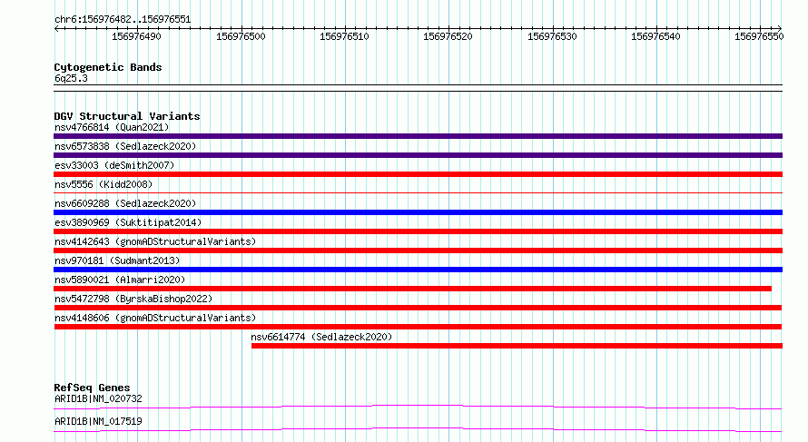The width and height of the screenshot is (808, 442).
Task: Click the chr6:156976482..156976551 region label
Action: (123, 20)
